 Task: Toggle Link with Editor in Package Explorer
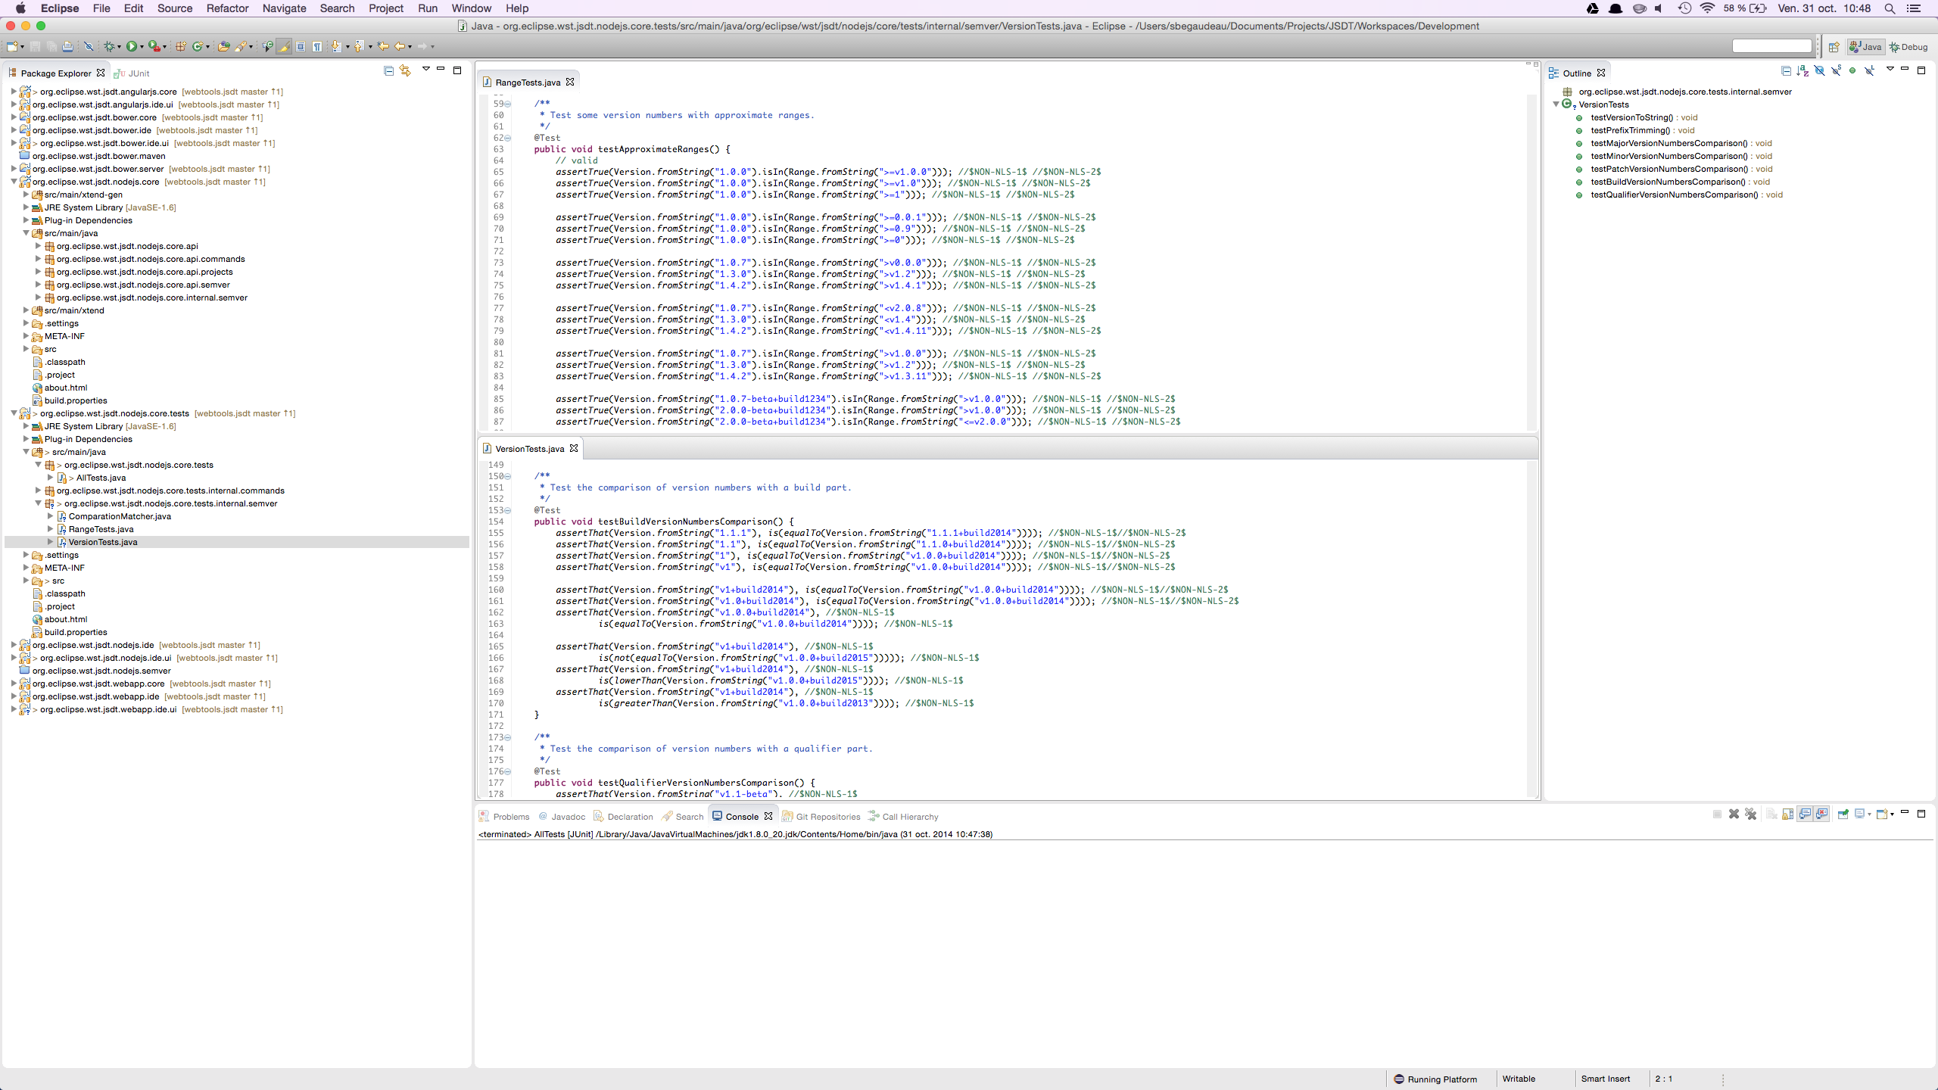[406, 70]
